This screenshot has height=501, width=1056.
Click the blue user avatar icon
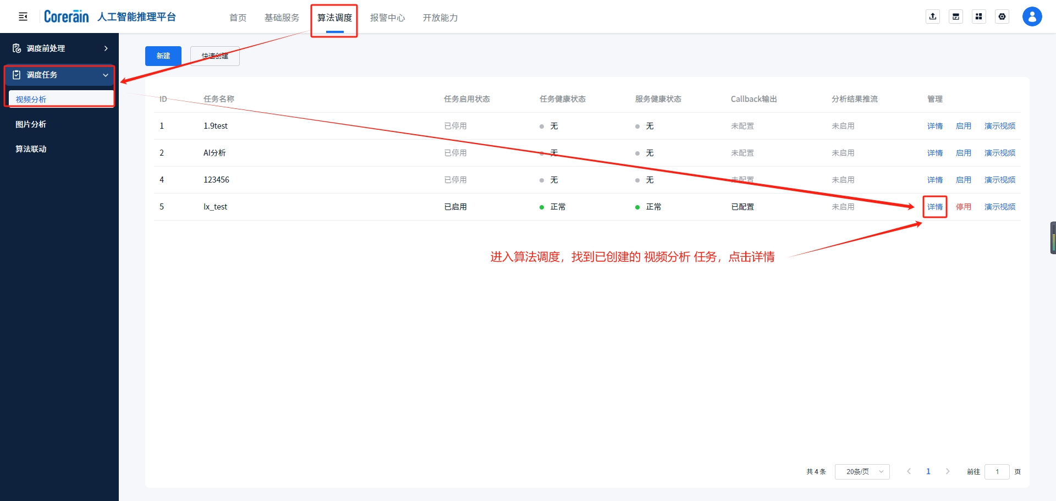(1032, 16)
